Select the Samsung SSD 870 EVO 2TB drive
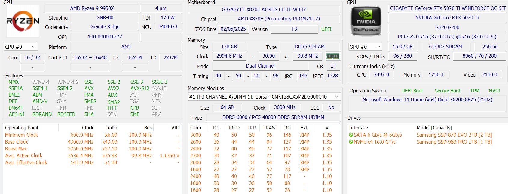 pyautogui.click(x=427, y=135)
